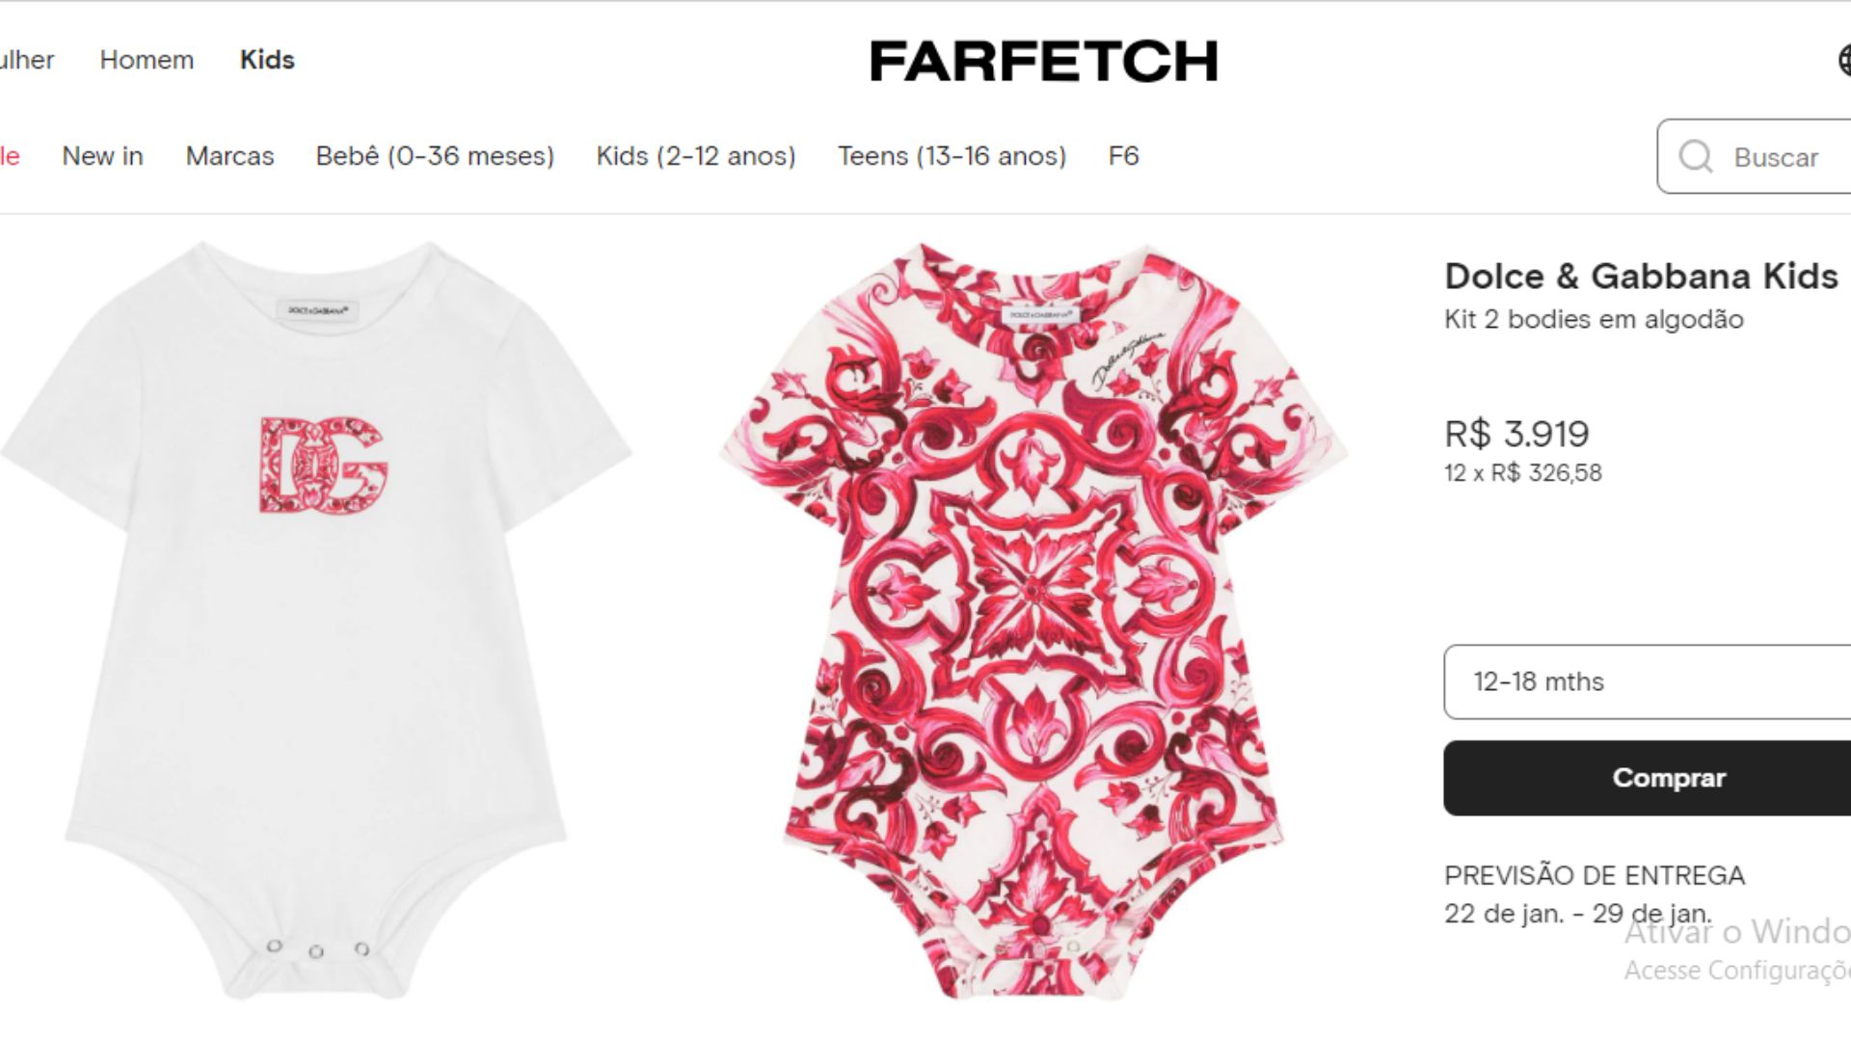The height and width of the screenshot is (1041, 1851).
Task: Select the Kids tab
Action: pos(267,60)
